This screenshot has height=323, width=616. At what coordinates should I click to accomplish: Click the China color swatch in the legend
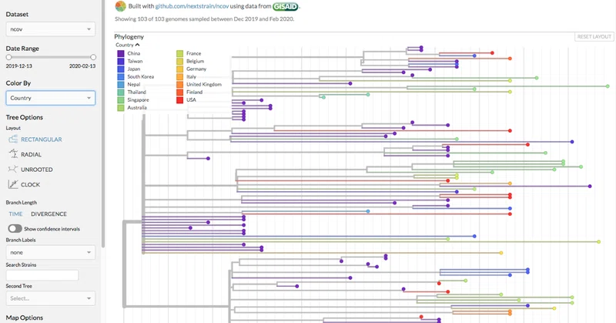coord(121,53)
